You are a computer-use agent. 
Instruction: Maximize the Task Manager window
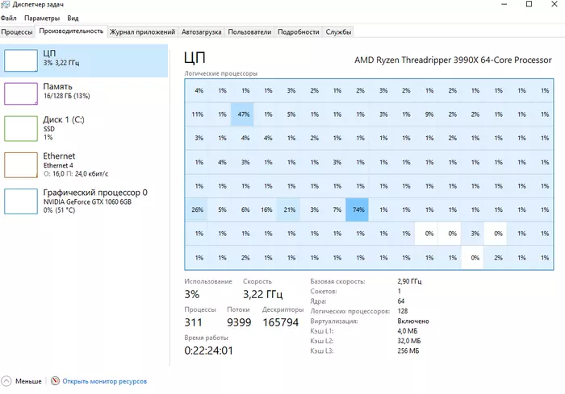coord(529,4)
